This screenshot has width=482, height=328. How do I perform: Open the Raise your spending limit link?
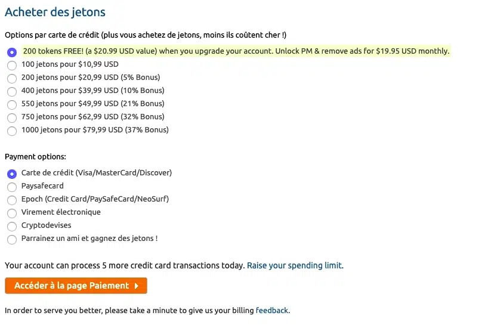(295, 265)
